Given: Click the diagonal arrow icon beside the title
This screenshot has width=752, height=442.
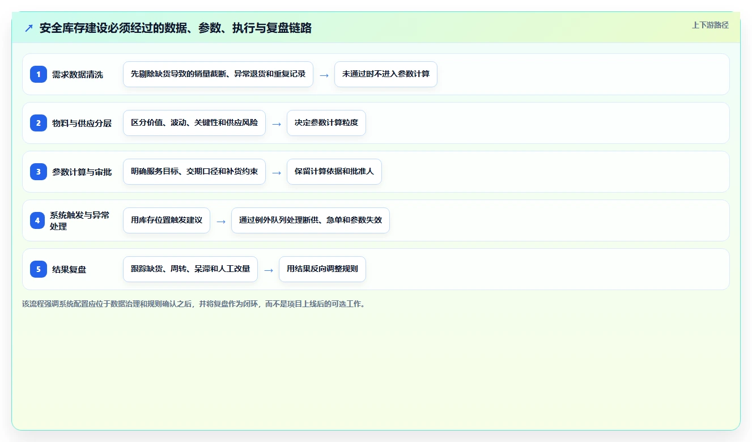Looking at the screenshot, I should click(x=28, y=28).
